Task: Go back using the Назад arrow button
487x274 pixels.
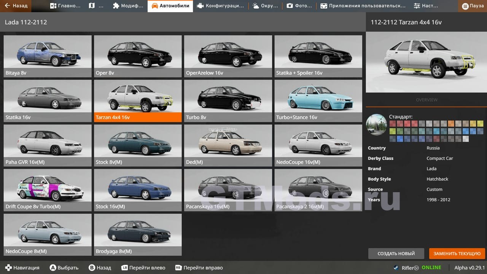Action: tap(16, 6)
